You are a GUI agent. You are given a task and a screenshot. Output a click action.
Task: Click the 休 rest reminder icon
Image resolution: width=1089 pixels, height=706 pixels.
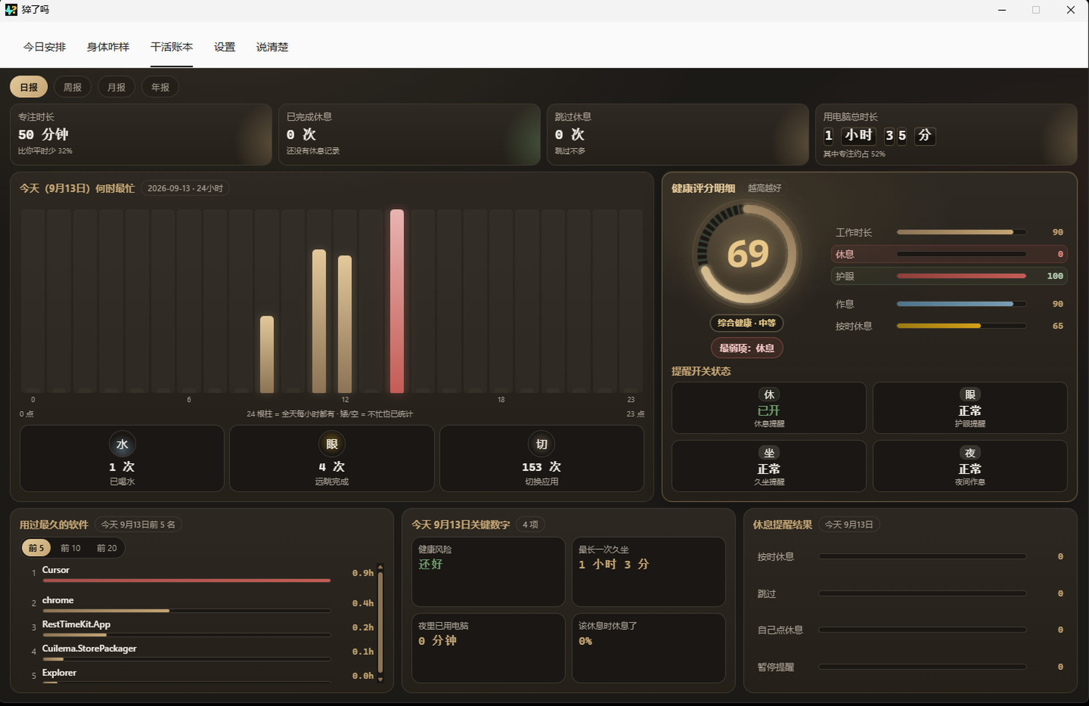click(x=769, y=395)
